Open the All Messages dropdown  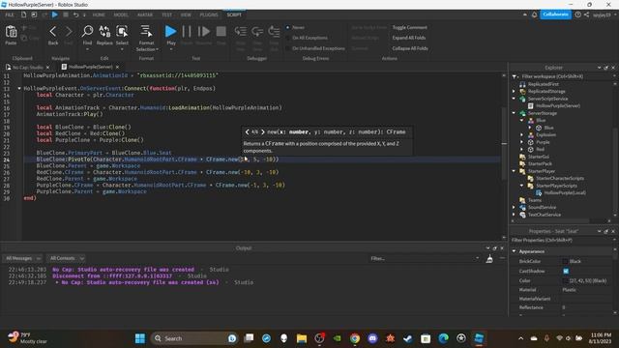[x=22, y=258]
